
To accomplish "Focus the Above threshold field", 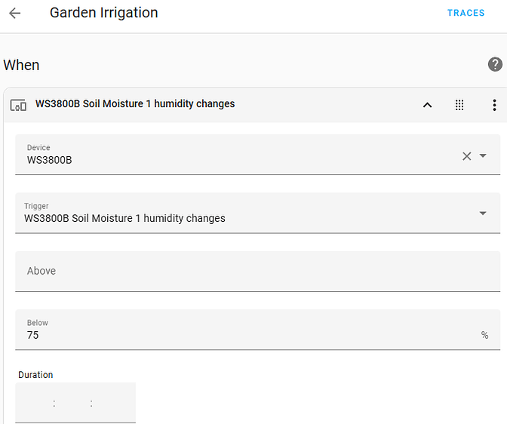I will [x=257, y=271].
